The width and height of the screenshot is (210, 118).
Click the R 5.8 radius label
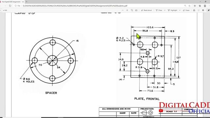[x=139, y=67]
